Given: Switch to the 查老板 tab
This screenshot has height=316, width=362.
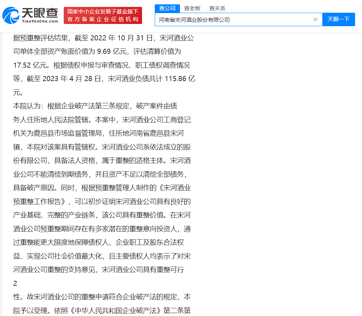Looking at the screenshot, I should coord(192,8).
